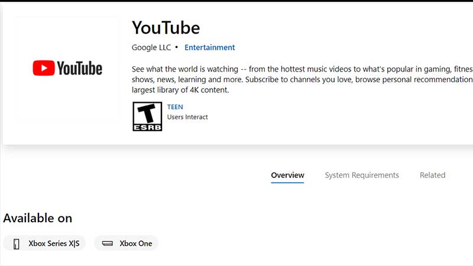Viewport: 473px width, 266px height.
Task: Click the Available on heading
Action: (38, 218)
